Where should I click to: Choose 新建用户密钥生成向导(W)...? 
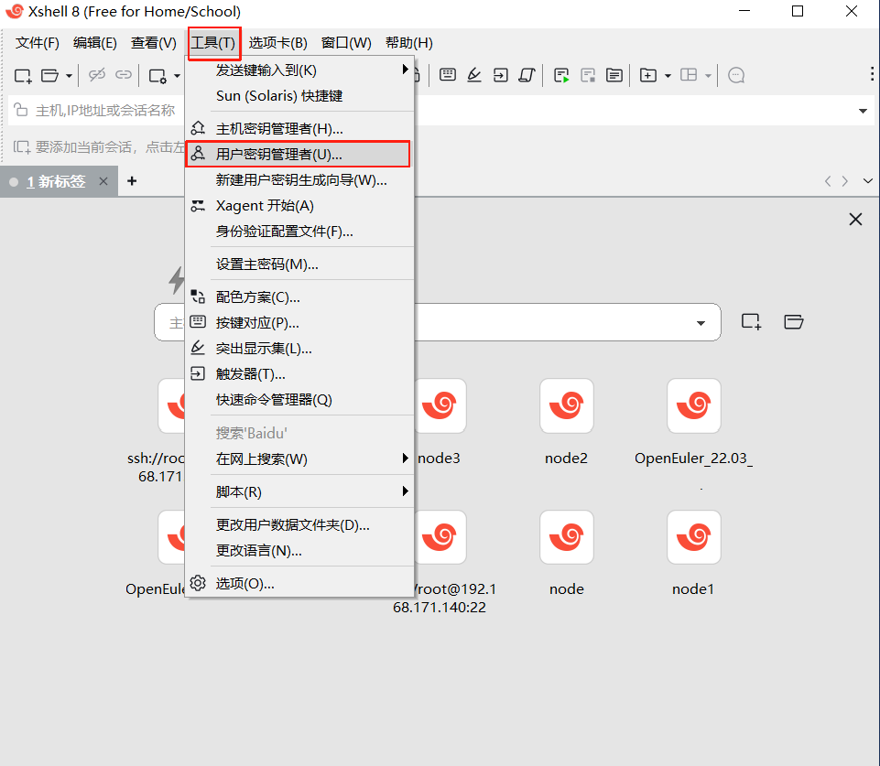(x=299, y=180)
